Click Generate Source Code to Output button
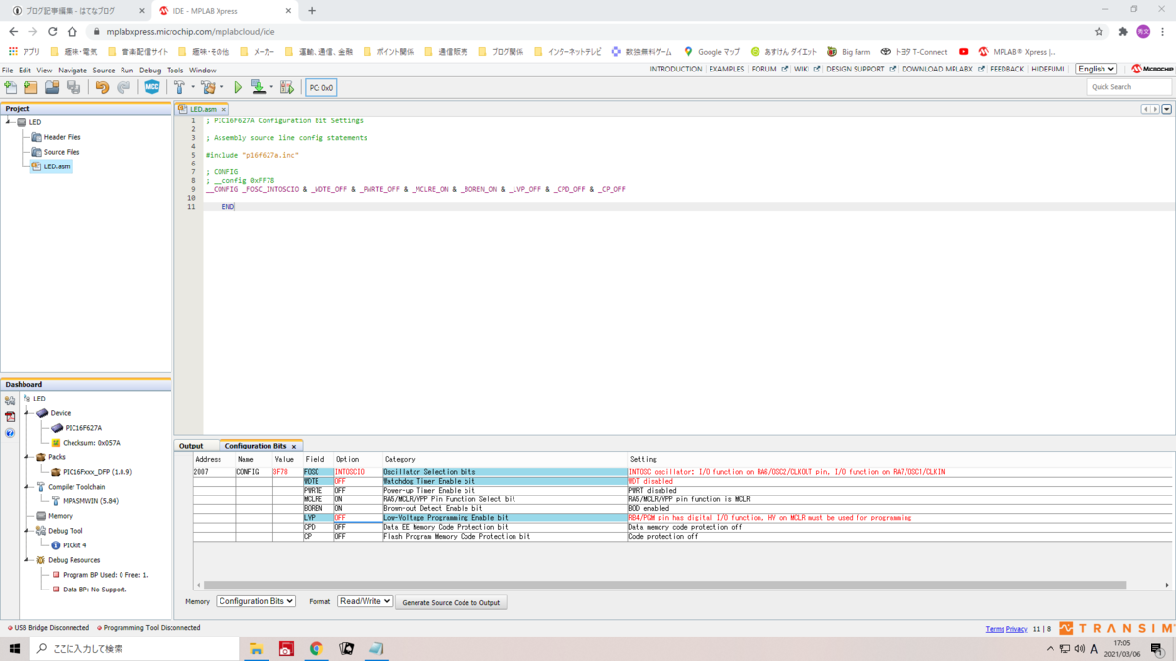The height and width of the screenshot is (661, 1176). coord(451,602)
